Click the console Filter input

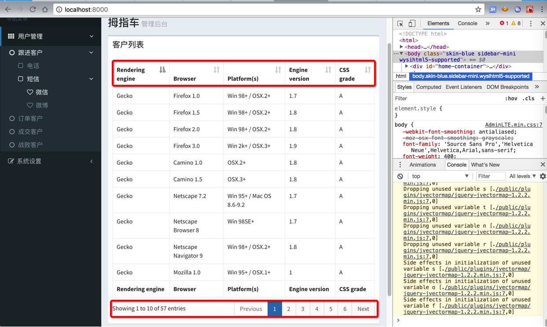491,176
